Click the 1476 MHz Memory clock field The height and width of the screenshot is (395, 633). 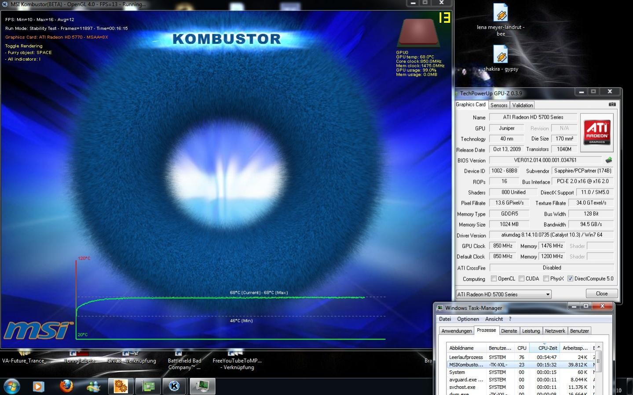(552, 246)
